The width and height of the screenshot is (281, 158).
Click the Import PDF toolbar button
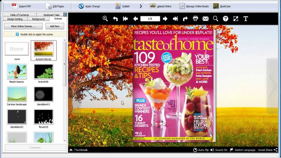pos(22,6)
